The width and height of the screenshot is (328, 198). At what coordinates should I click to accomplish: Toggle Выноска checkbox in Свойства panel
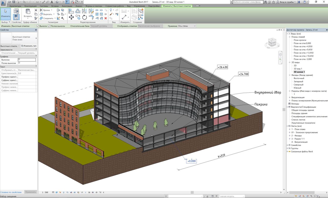[x=19, y=60]
